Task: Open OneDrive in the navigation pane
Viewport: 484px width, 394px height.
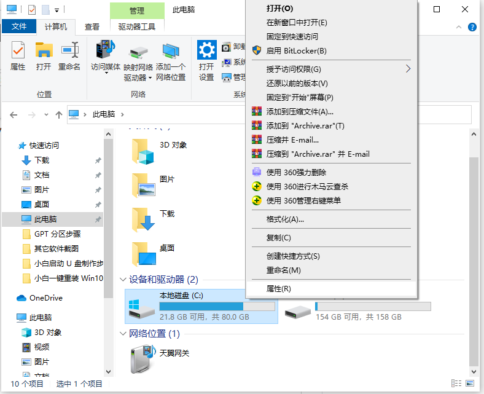Action: [x=45, y=297]
